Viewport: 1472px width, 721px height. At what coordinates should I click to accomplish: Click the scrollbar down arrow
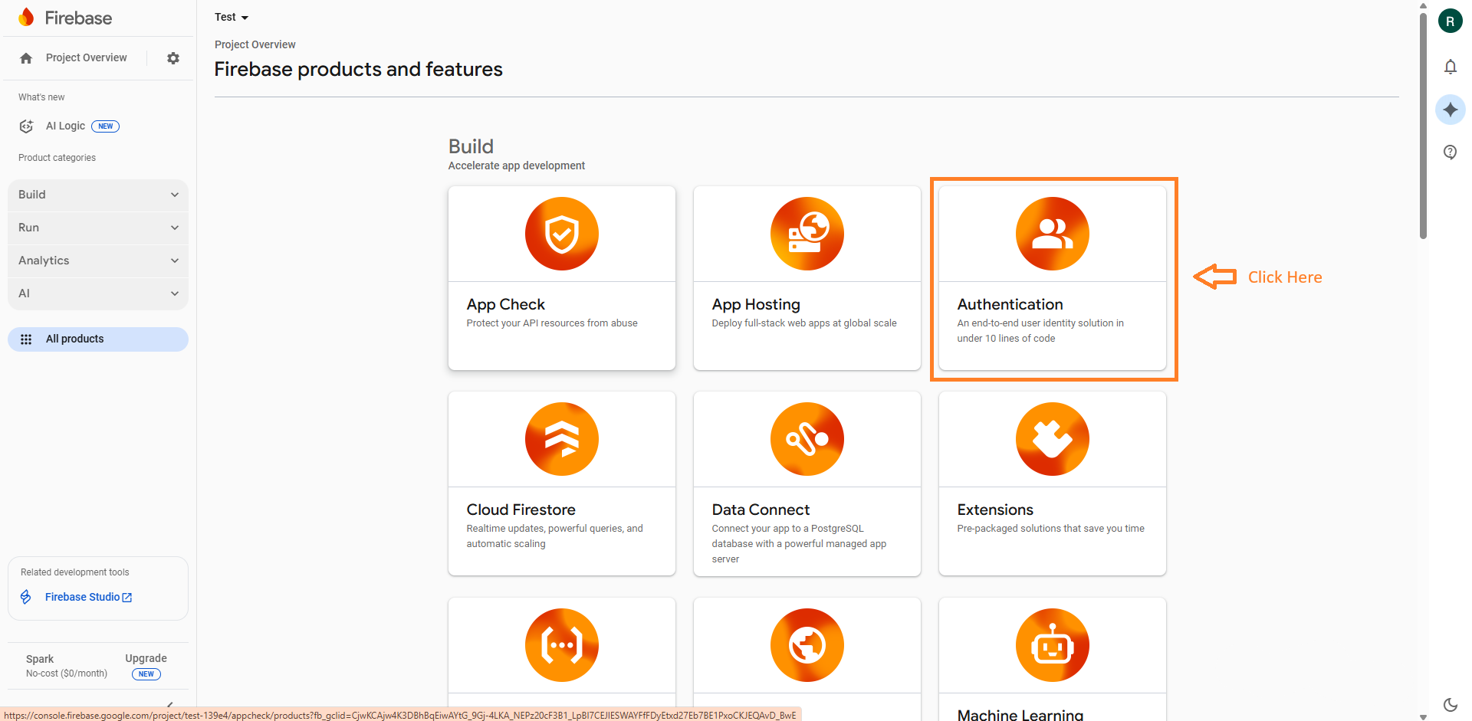coord(1423,716)
